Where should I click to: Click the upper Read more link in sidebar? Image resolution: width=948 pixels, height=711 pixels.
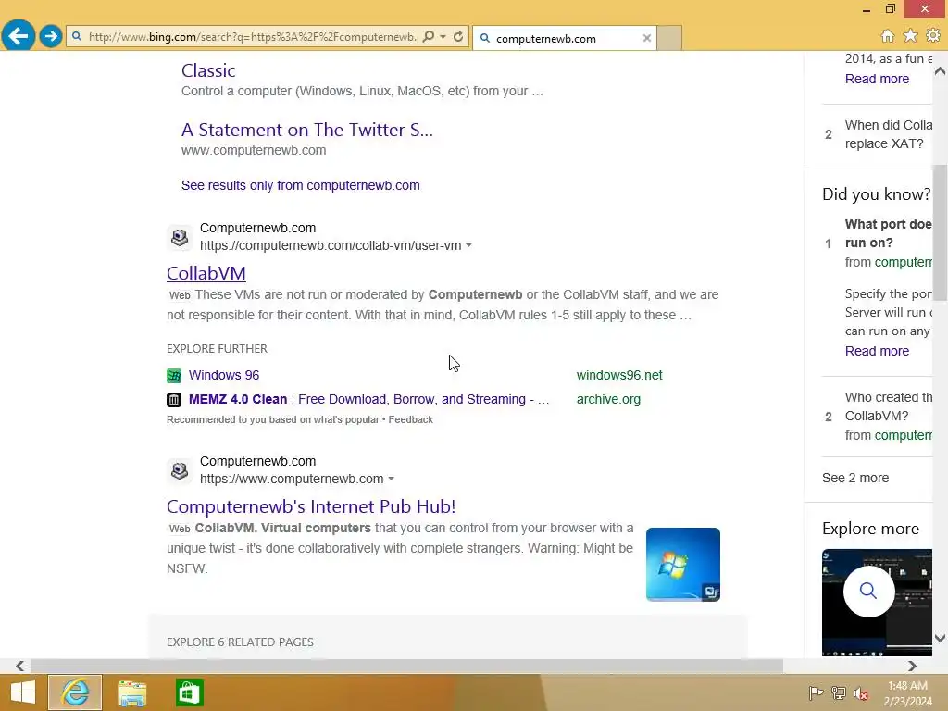(x=877, y=79)
